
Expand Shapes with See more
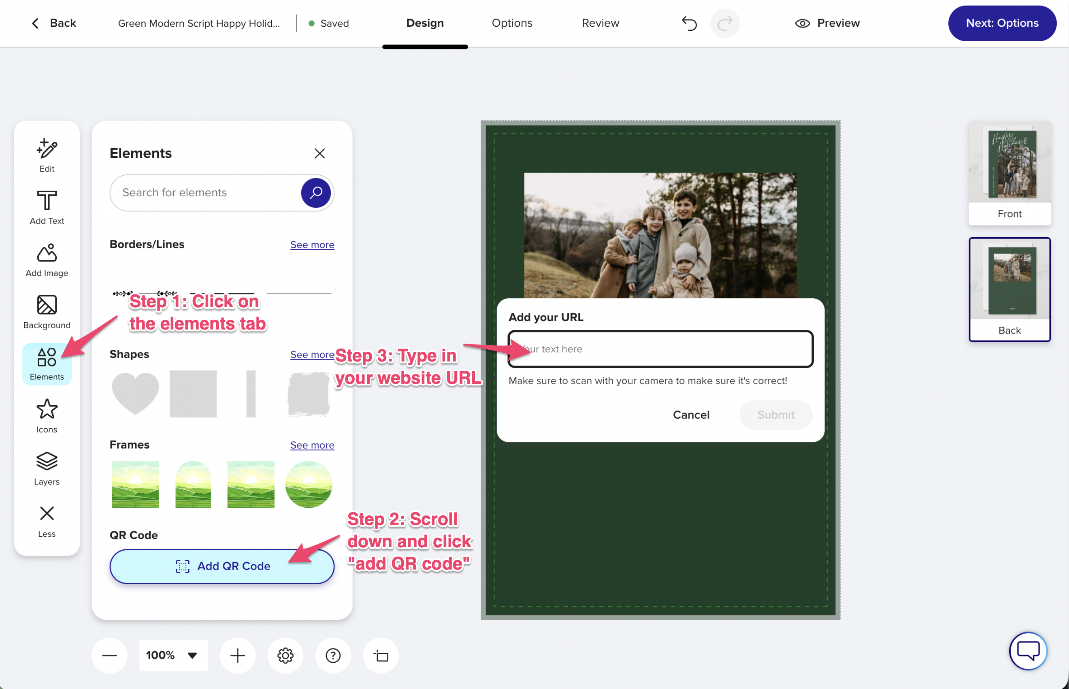[x=312, y=354]
